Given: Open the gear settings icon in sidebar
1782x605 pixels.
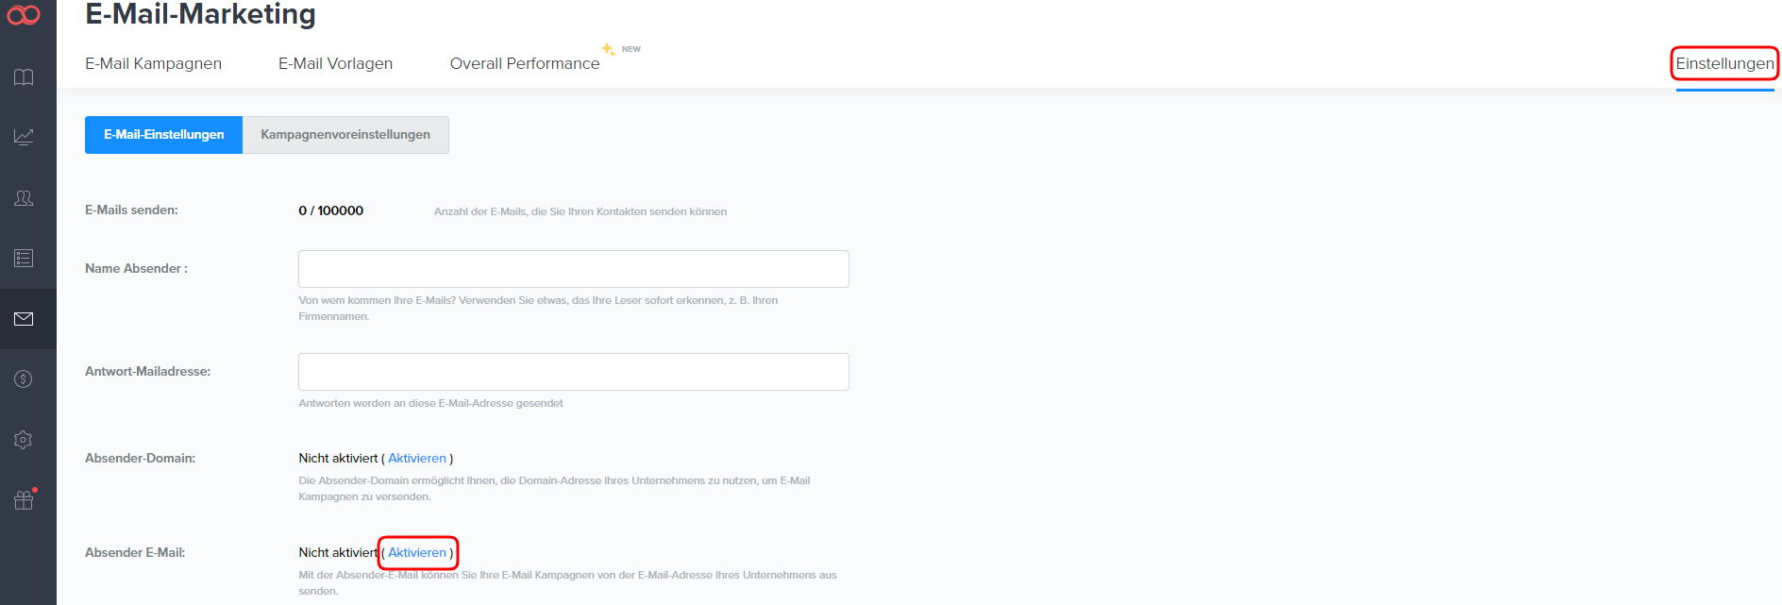Looking at the screenshot, I should [24, 440].
